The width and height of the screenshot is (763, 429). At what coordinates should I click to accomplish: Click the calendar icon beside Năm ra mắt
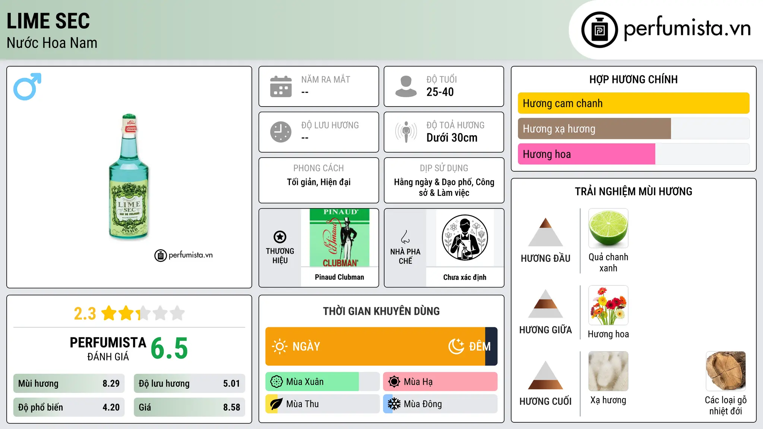click(x=281, y=86)
